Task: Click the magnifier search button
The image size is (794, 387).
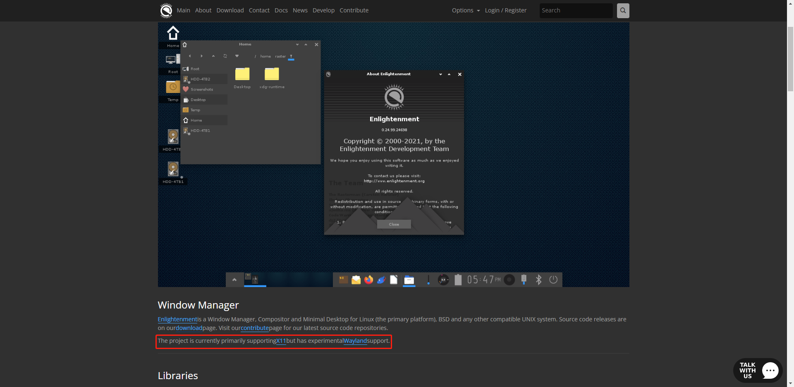Action: [623, 11]
